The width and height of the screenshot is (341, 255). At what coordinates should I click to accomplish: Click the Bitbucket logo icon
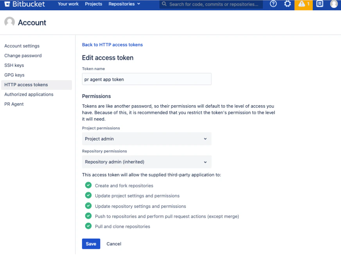coord(7,4)
